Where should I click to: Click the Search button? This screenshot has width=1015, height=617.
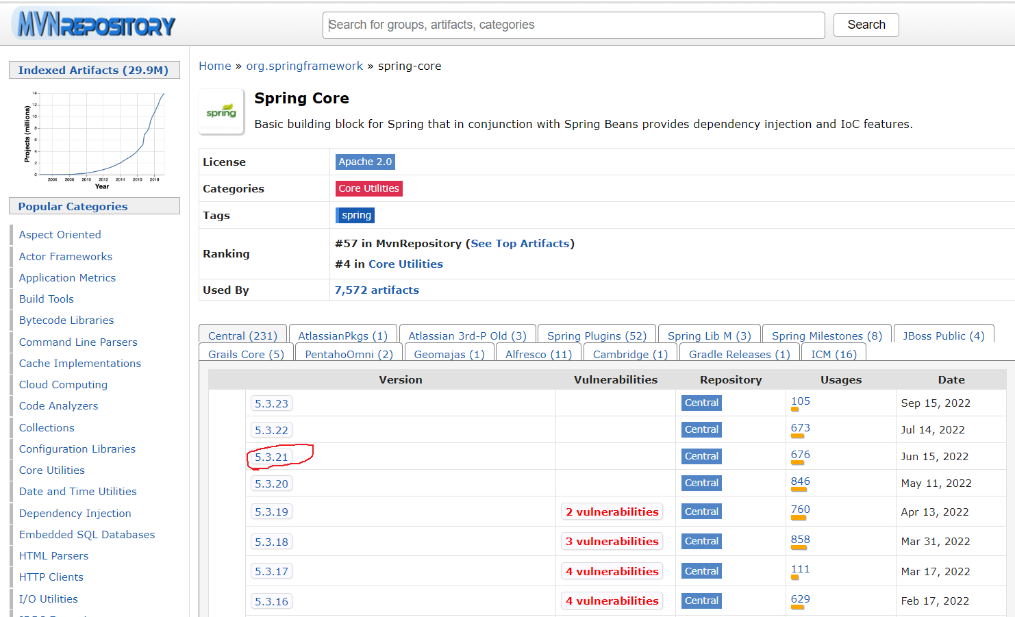(x=866, y=25)
